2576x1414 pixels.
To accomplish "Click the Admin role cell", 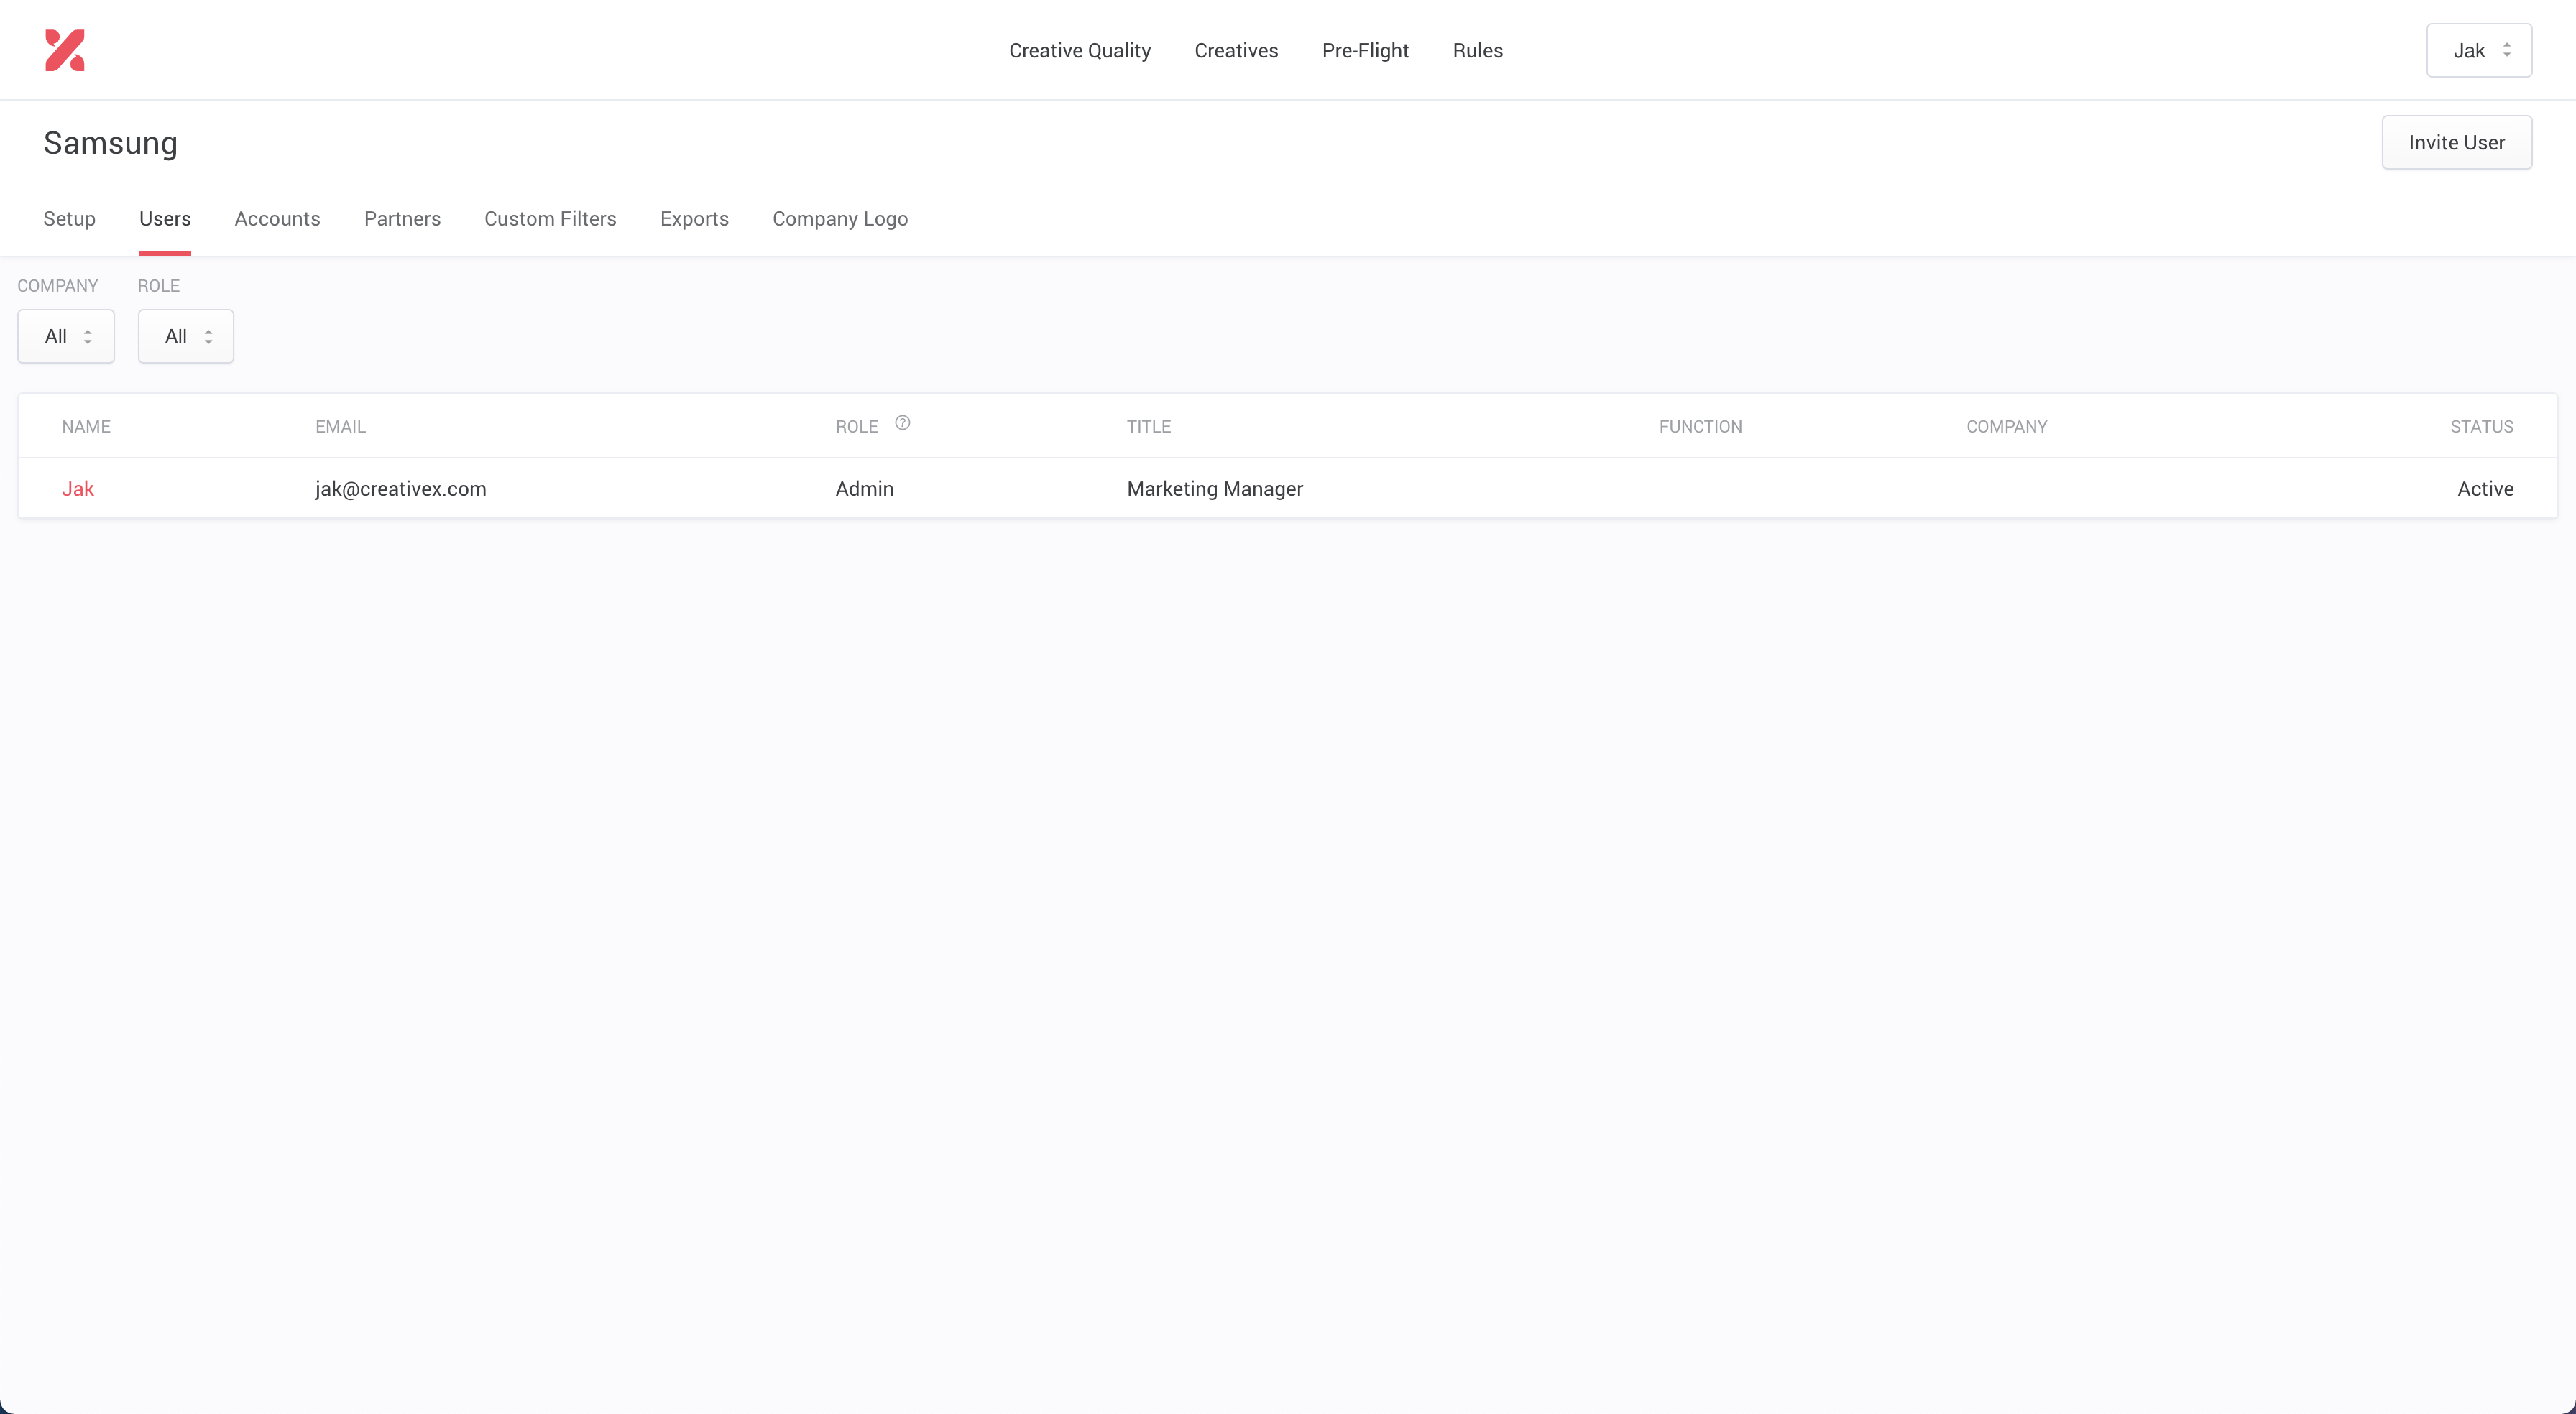I will (864, 488).
